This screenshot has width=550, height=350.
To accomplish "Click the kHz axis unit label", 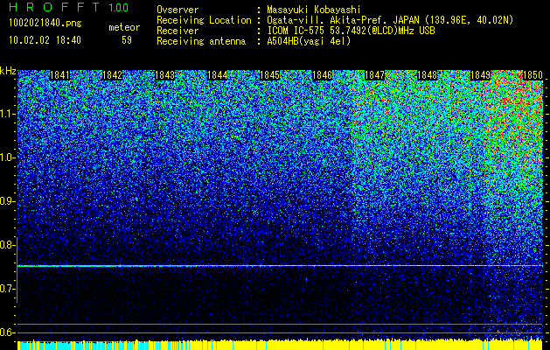I will coord(8,71).
